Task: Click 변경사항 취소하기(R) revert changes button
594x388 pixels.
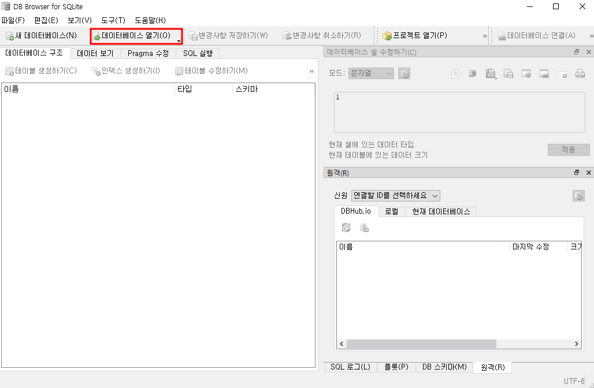Action: 322,36
